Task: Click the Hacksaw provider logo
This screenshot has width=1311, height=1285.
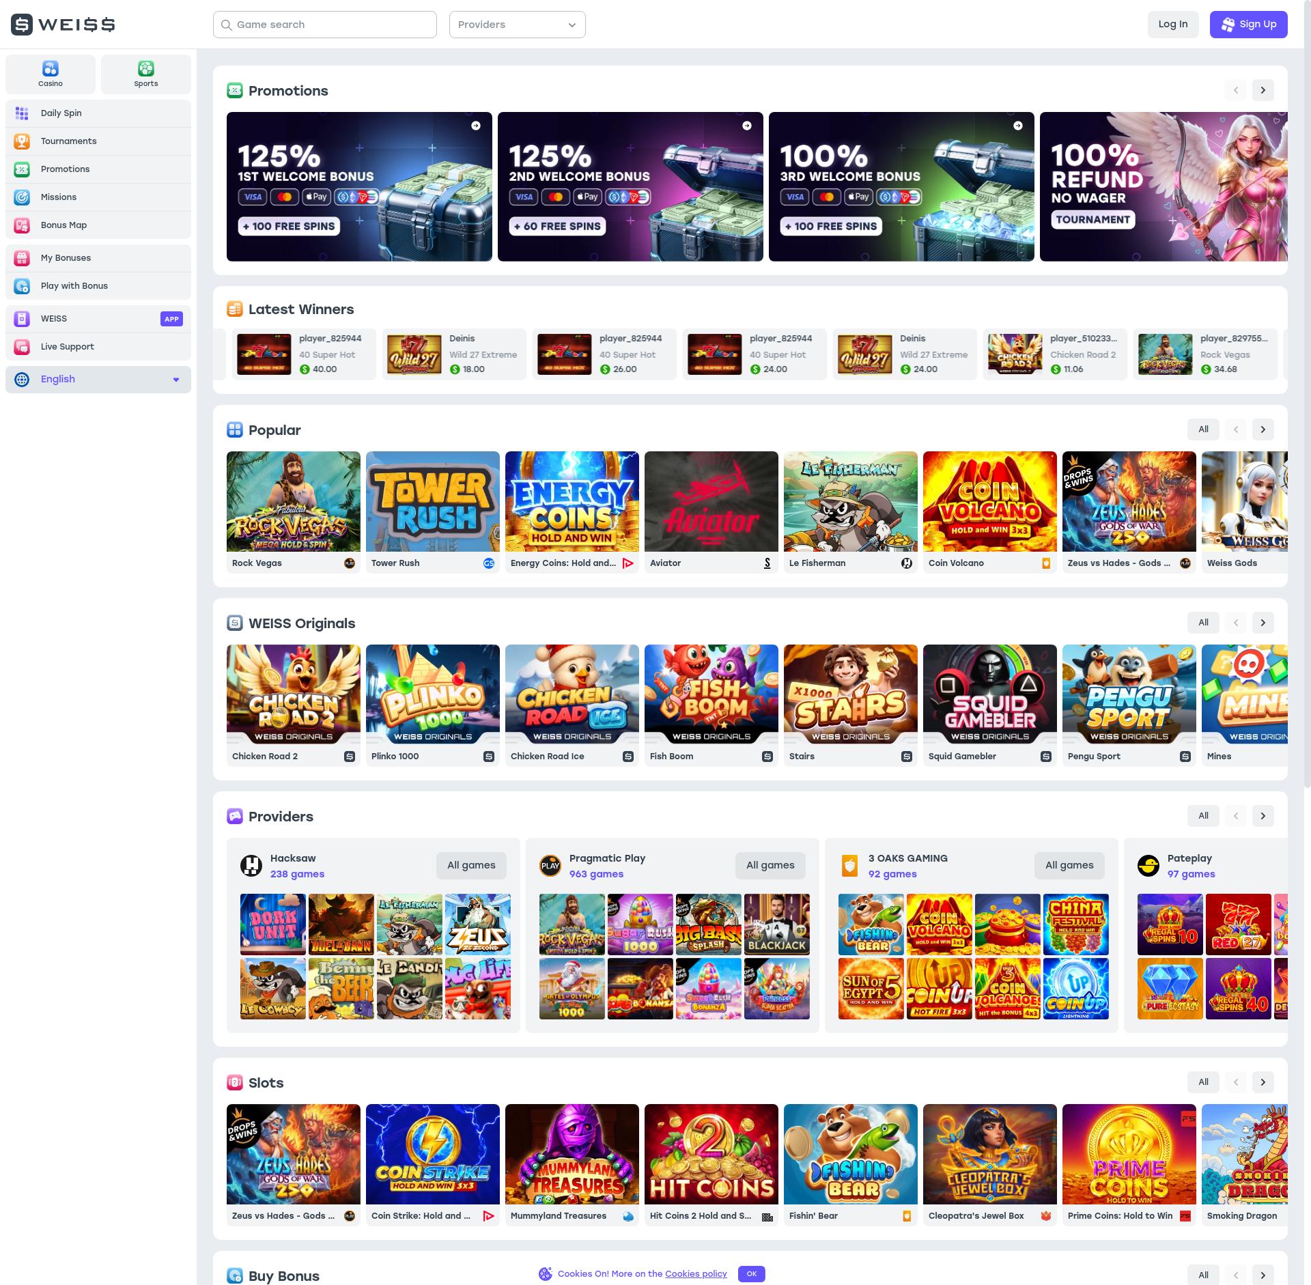Action: (251, 865)
